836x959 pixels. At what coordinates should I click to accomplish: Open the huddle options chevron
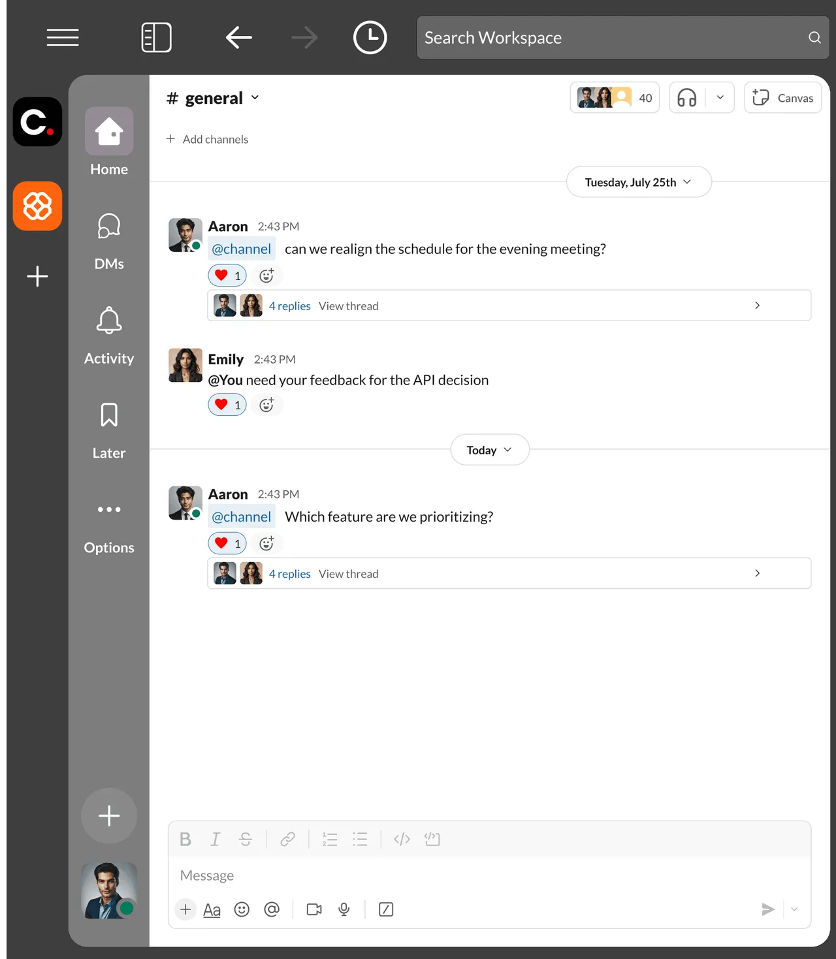click(720, 98)
